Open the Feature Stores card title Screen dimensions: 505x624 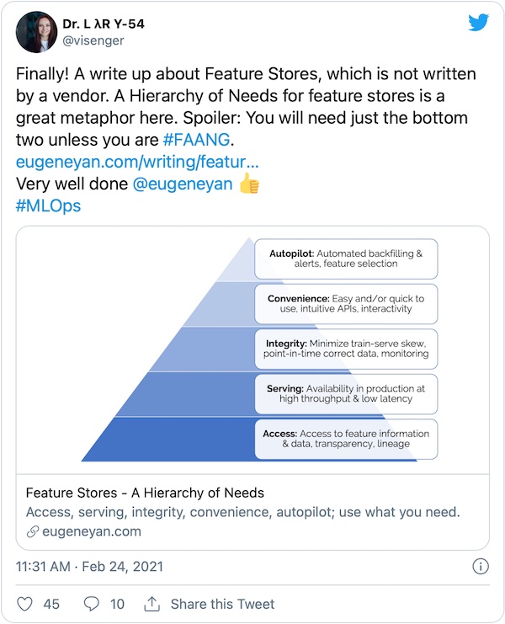pos(145,493)
